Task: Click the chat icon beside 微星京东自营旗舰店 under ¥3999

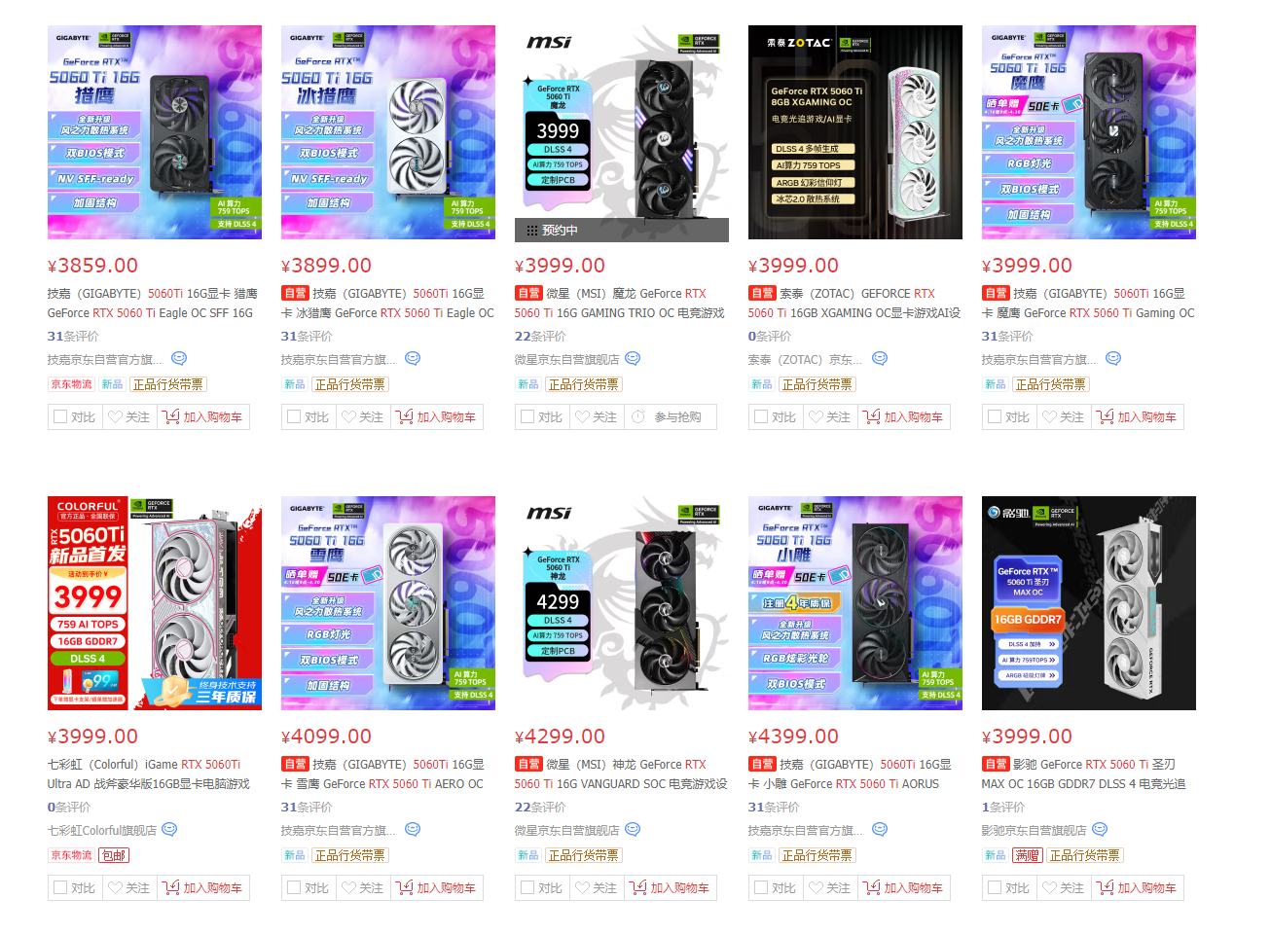Action: pos(633,358)
